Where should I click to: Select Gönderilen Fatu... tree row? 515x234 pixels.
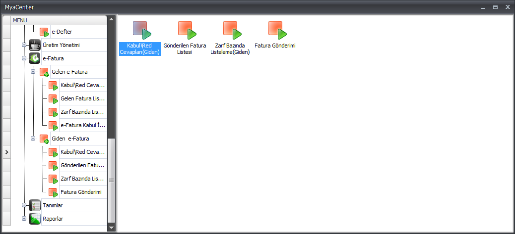point(83,166)
